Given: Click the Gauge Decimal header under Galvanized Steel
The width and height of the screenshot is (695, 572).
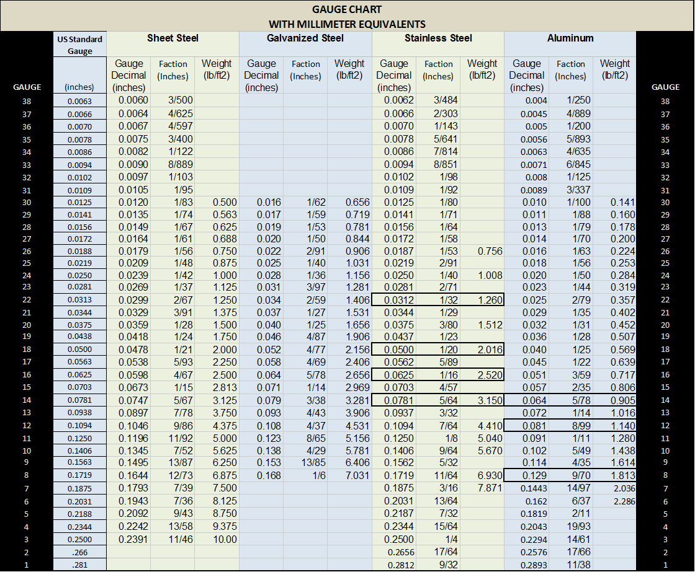Looking at the screenshot, I should (261, 74).
